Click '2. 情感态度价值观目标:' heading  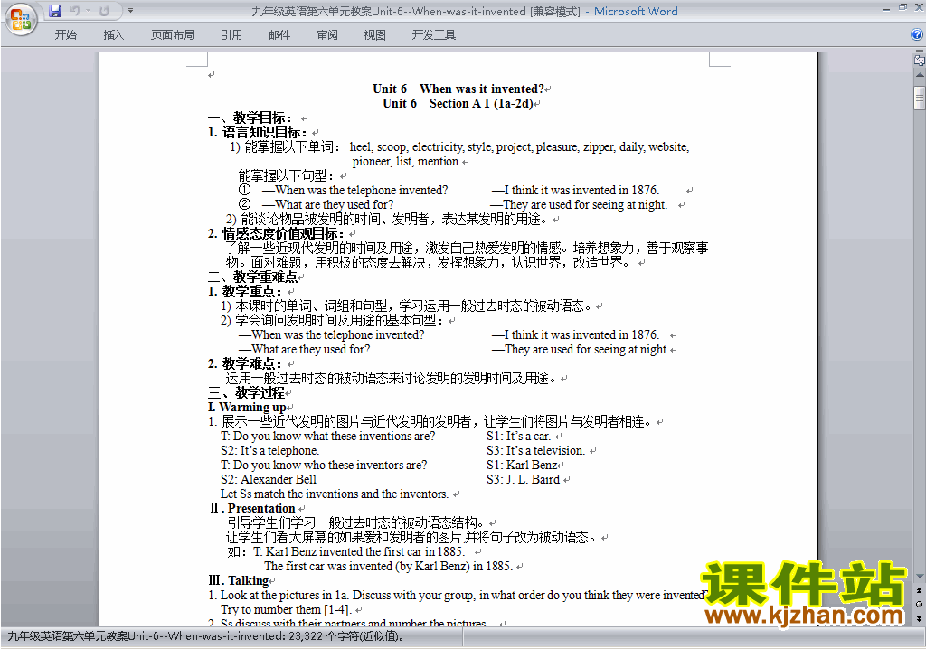coord(277,233)
